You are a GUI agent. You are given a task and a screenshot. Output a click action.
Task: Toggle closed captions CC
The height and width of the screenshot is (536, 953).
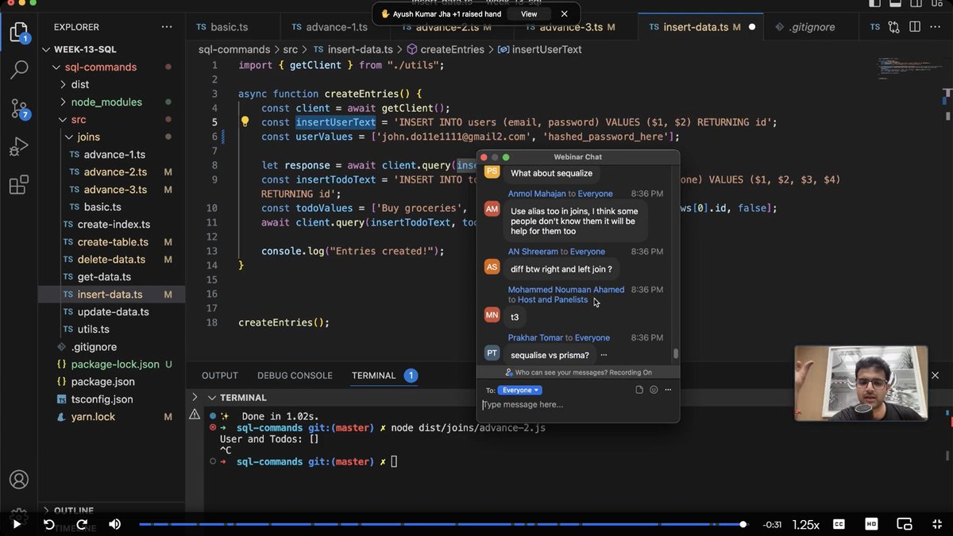coord(839,524)
